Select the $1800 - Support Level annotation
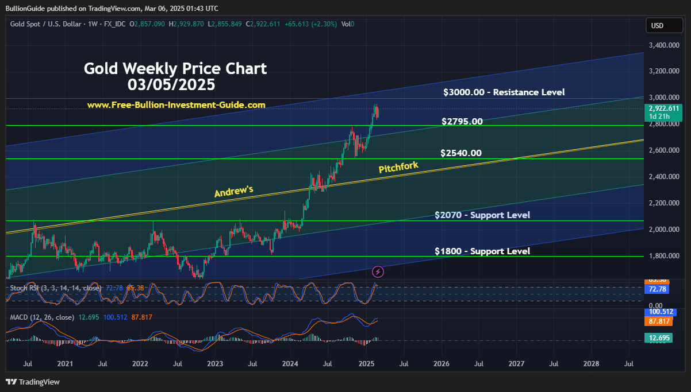Screen dimensions: 691x392 pyautogui.click(x=482, y=251)
